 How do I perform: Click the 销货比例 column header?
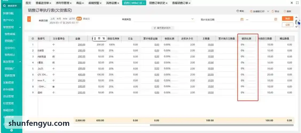(x=247, y=39)
